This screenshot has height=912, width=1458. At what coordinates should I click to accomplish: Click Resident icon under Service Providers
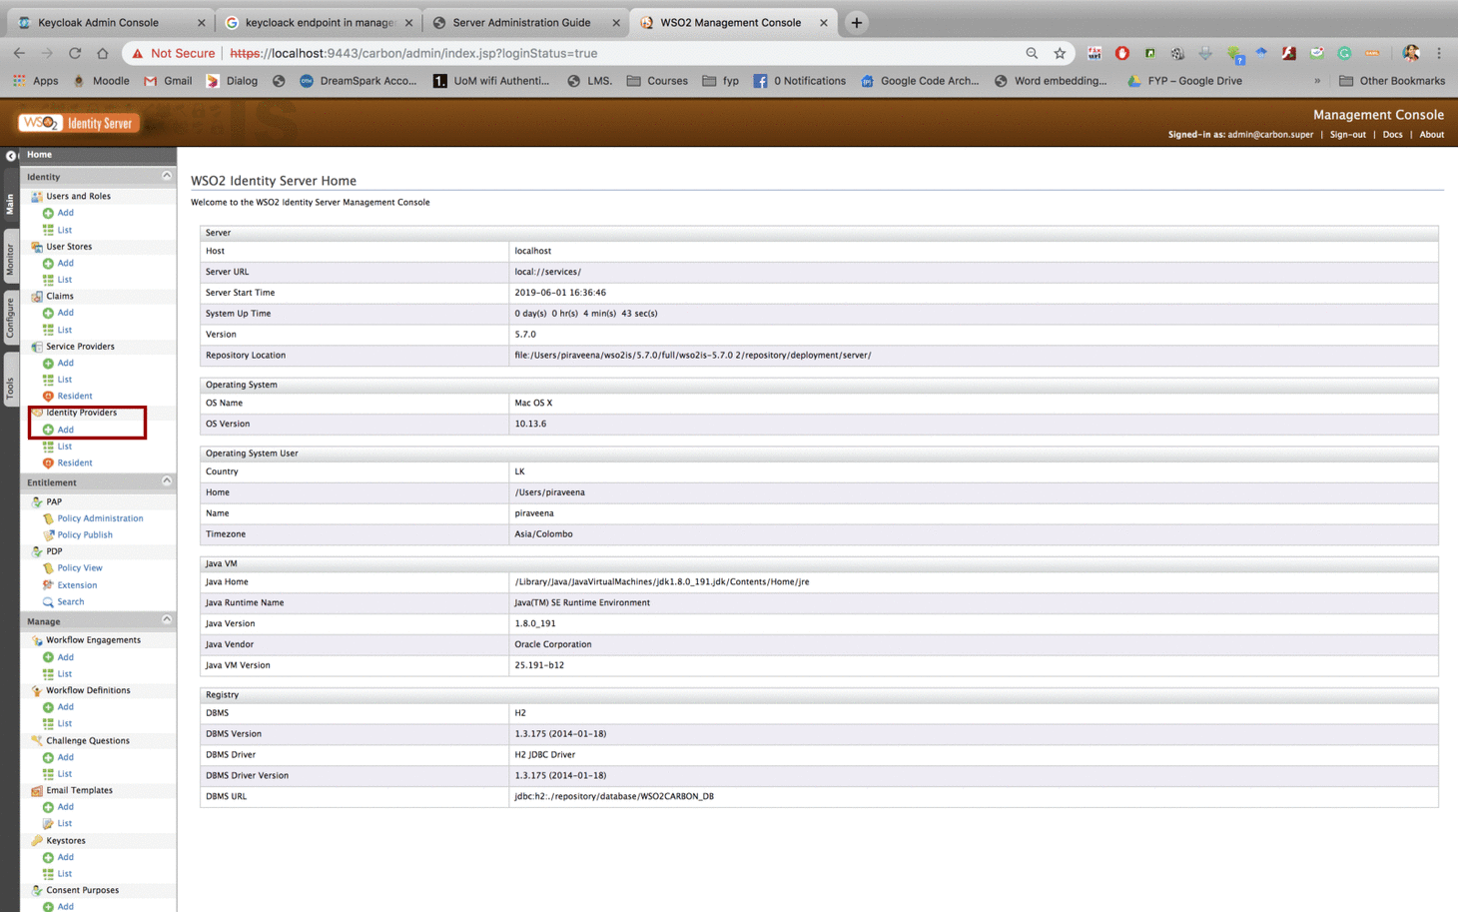click(x=48, y=396)
